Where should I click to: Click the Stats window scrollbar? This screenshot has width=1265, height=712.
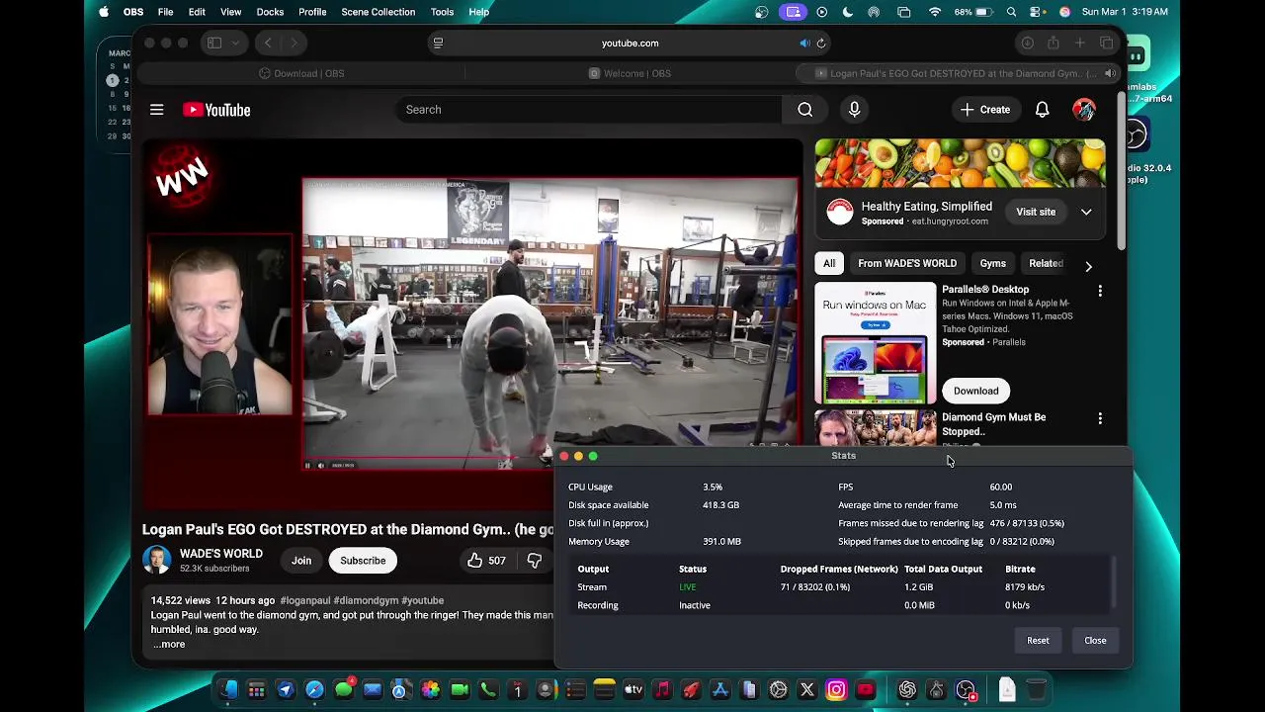(1112, 583)
